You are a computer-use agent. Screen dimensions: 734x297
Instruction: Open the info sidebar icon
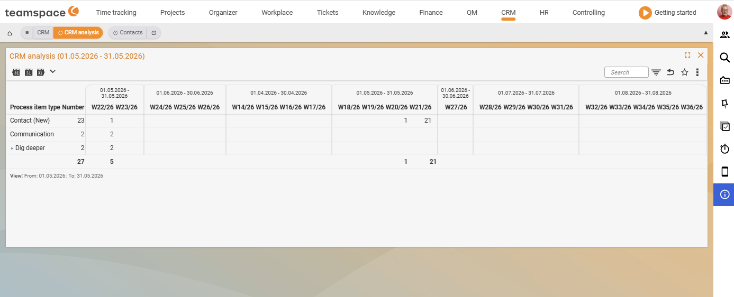(725, 194)
